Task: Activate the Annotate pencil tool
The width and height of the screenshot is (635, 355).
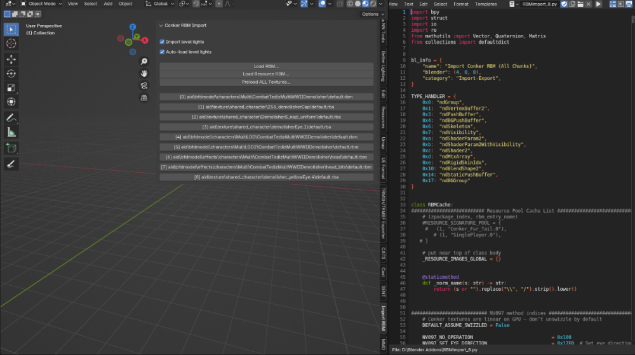Action: pos(11,117)
